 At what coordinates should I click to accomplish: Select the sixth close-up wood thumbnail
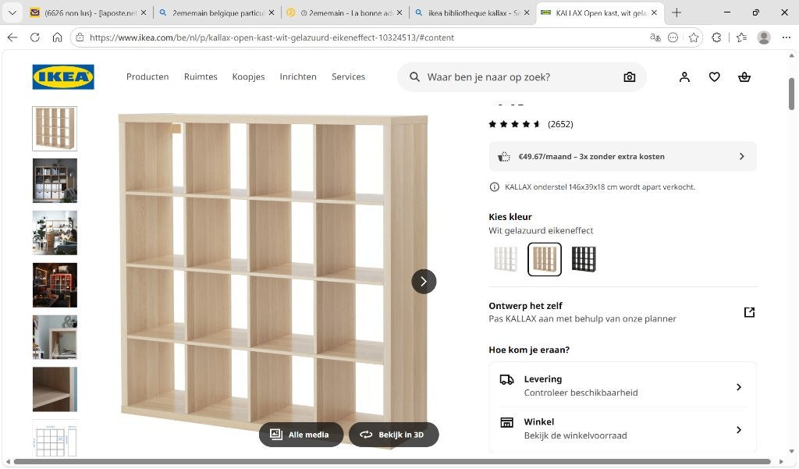coord(55,389)
